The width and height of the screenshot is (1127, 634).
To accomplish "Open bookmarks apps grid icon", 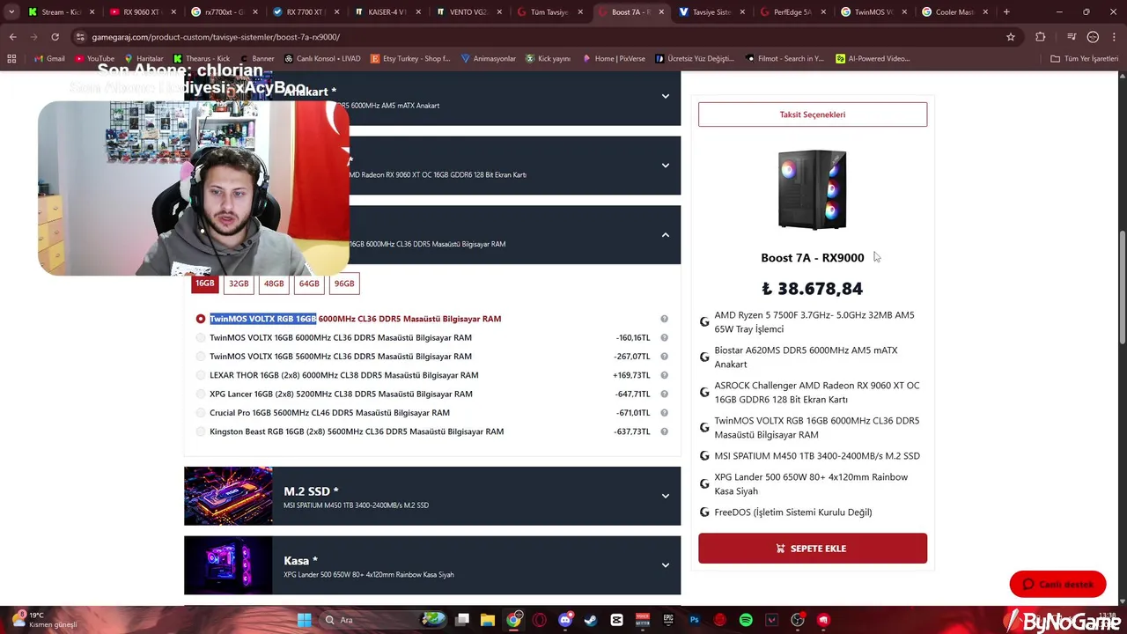I will click(11, 58).
